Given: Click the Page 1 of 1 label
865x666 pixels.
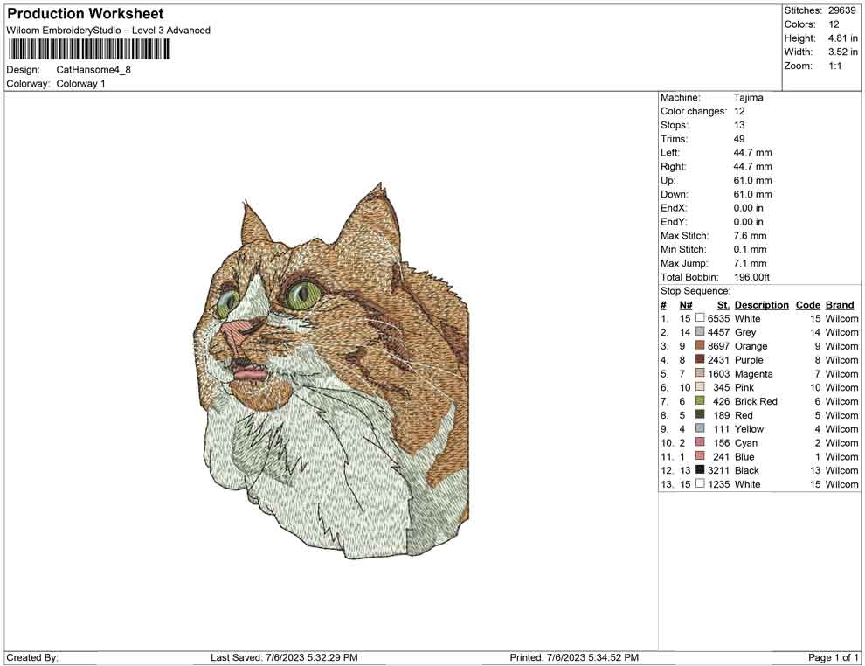Looking at the screenshot, I should tap(833, 657).
